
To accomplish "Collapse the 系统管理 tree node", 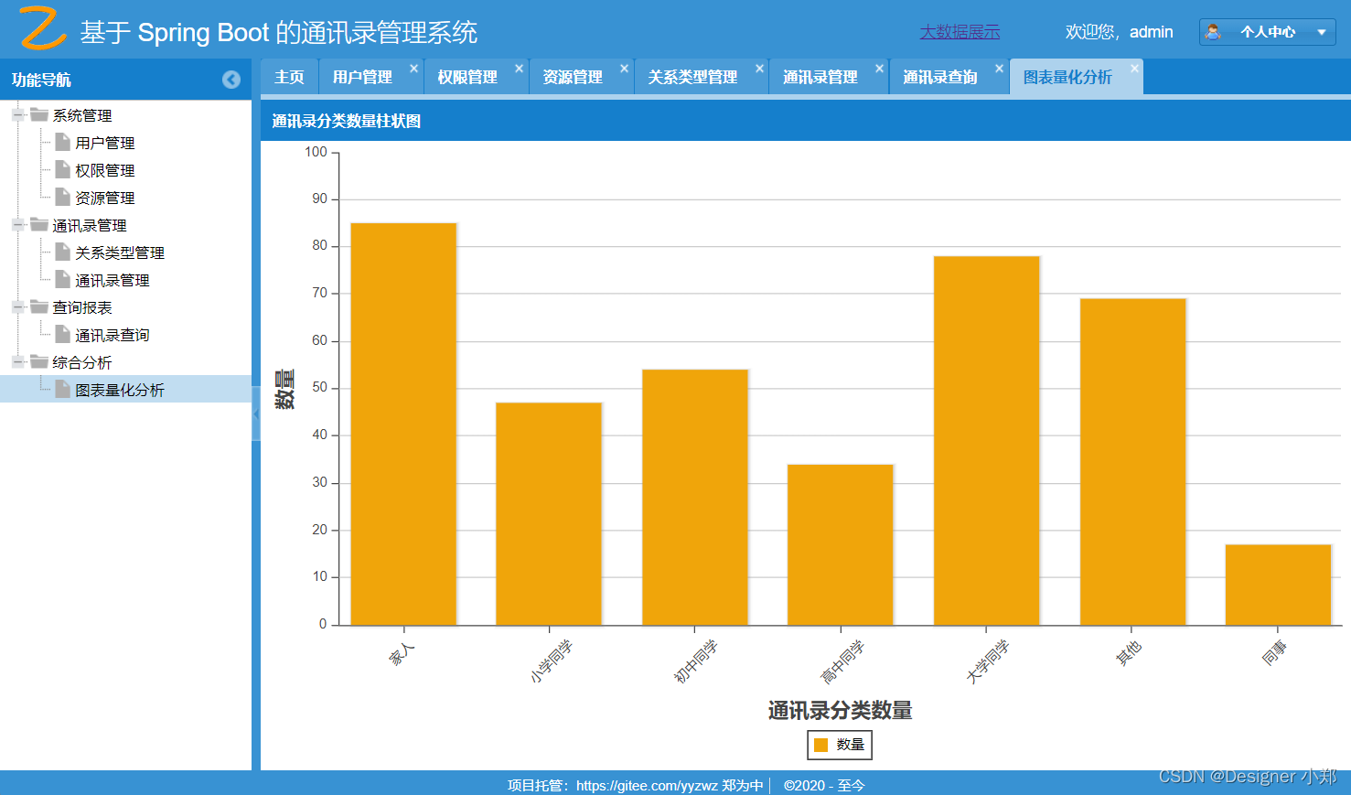I will (x=18, y=115).
